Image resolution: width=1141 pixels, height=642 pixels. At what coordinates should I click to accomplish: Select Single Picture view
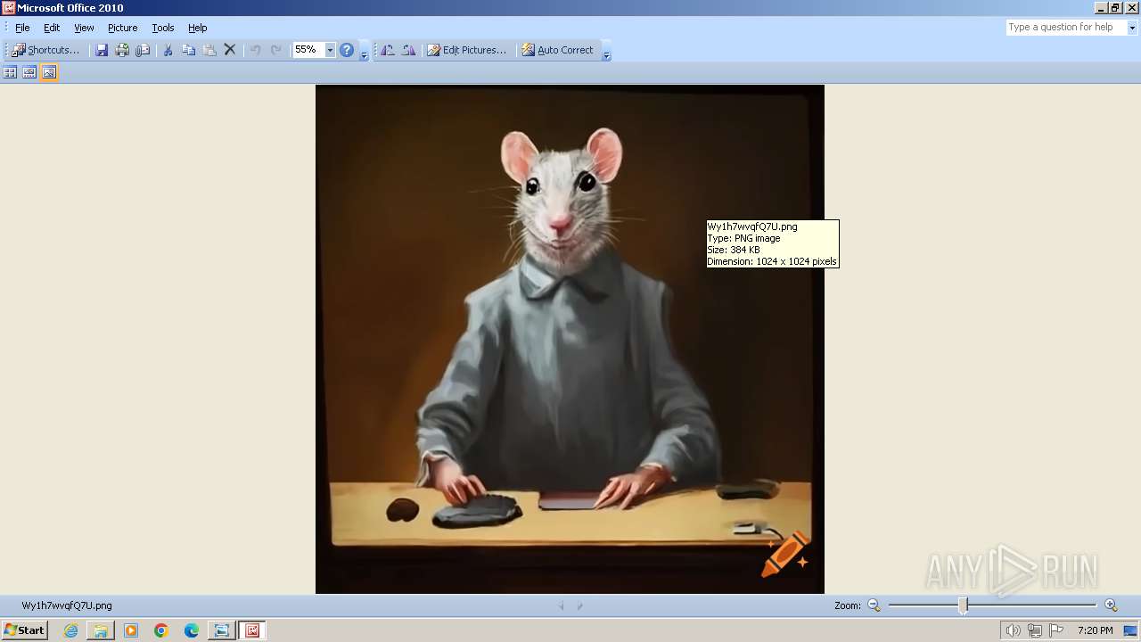pos(49,72)
